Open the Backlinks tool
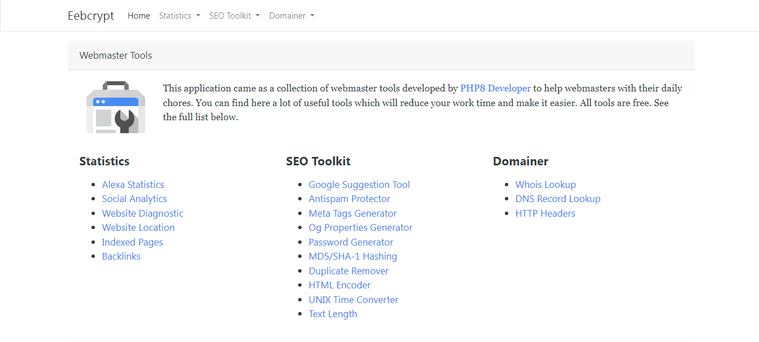The image size is (759, 342). click(x=121, y=256)
